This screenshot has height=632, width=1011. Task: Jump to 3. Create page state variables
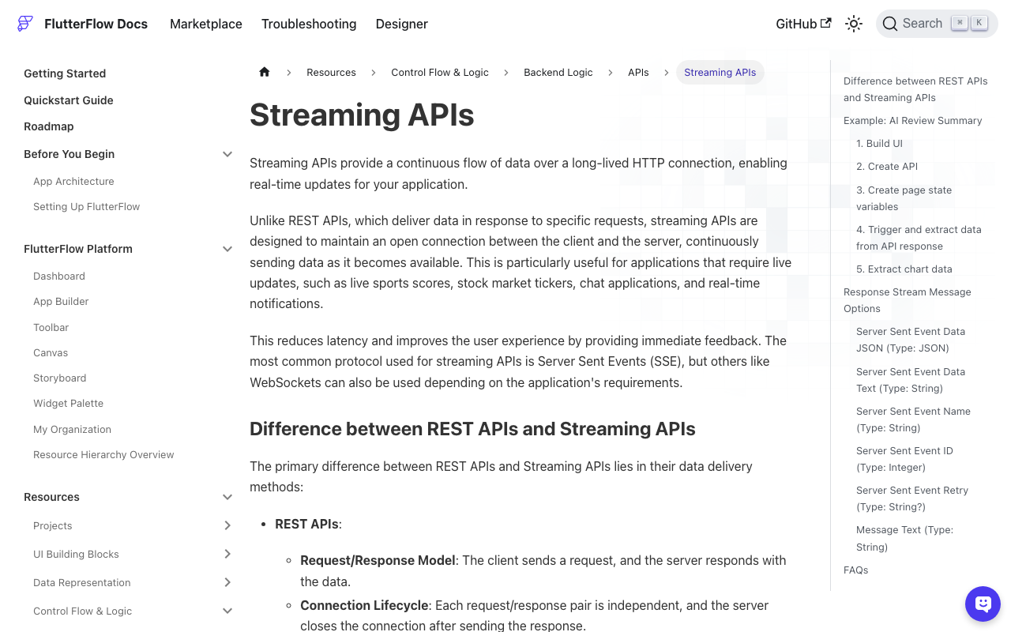[x=904, y=198]
